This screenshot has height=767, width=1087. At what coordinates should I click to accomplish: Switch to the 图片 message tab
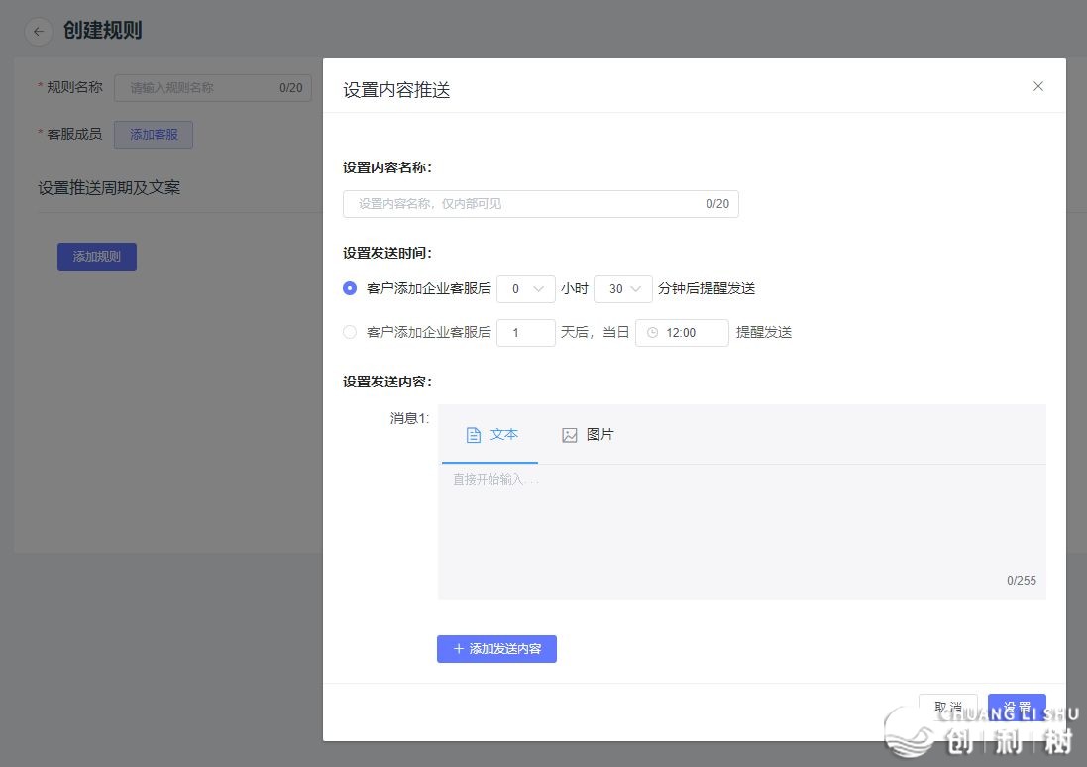tap(588, 435)
